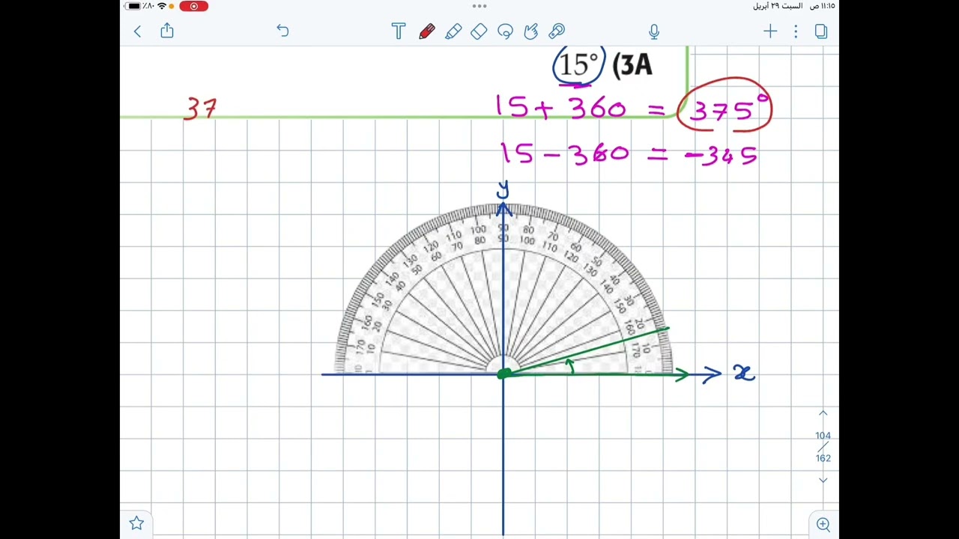Tap the Wi-Fi status icon

click(161, 6)
